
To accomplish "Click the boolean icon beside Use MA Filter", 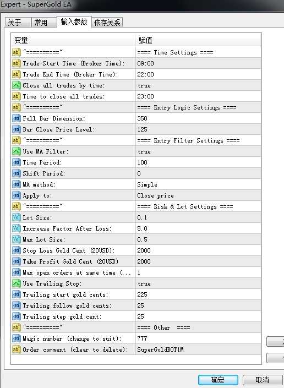I will click(16, 151).
